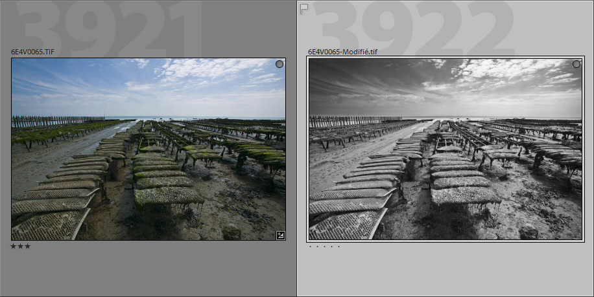Click the first star under 6E4V0065.TIF
Viewport: 594px width, 297px height.
(14, 247)
